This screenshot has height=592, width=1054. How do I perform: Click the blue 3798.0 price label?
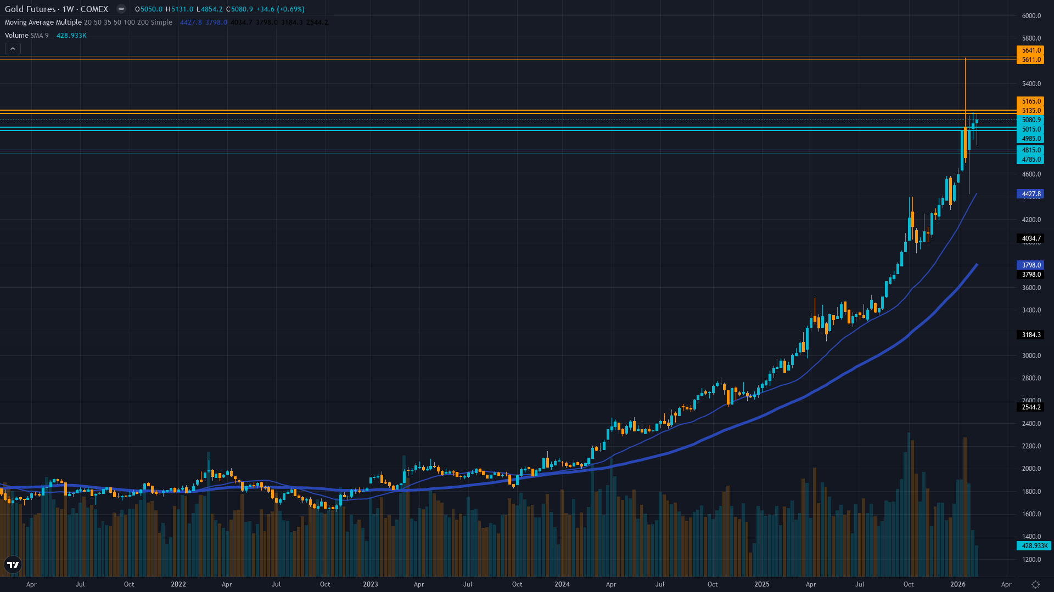tap(1030, 265)
